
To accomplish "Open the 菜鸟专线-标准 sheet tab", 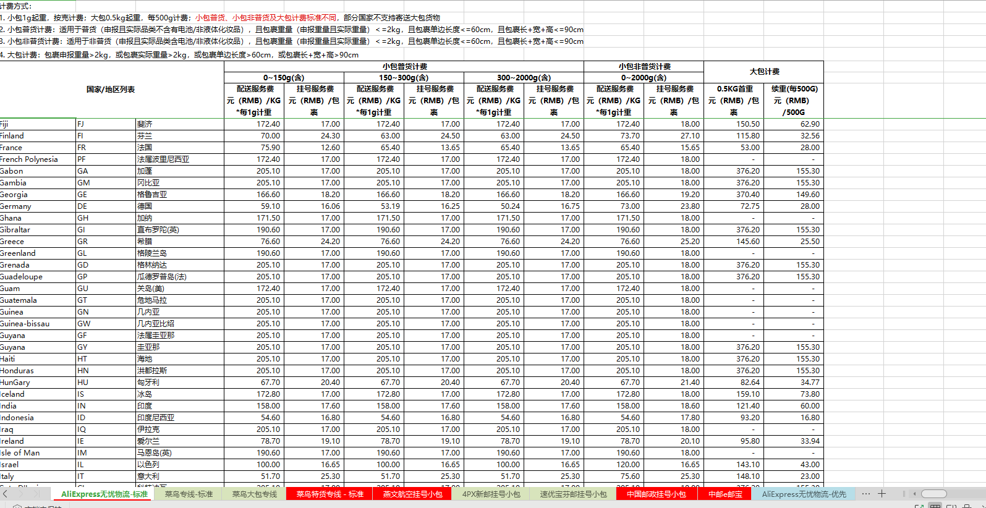I will (189, 494).
